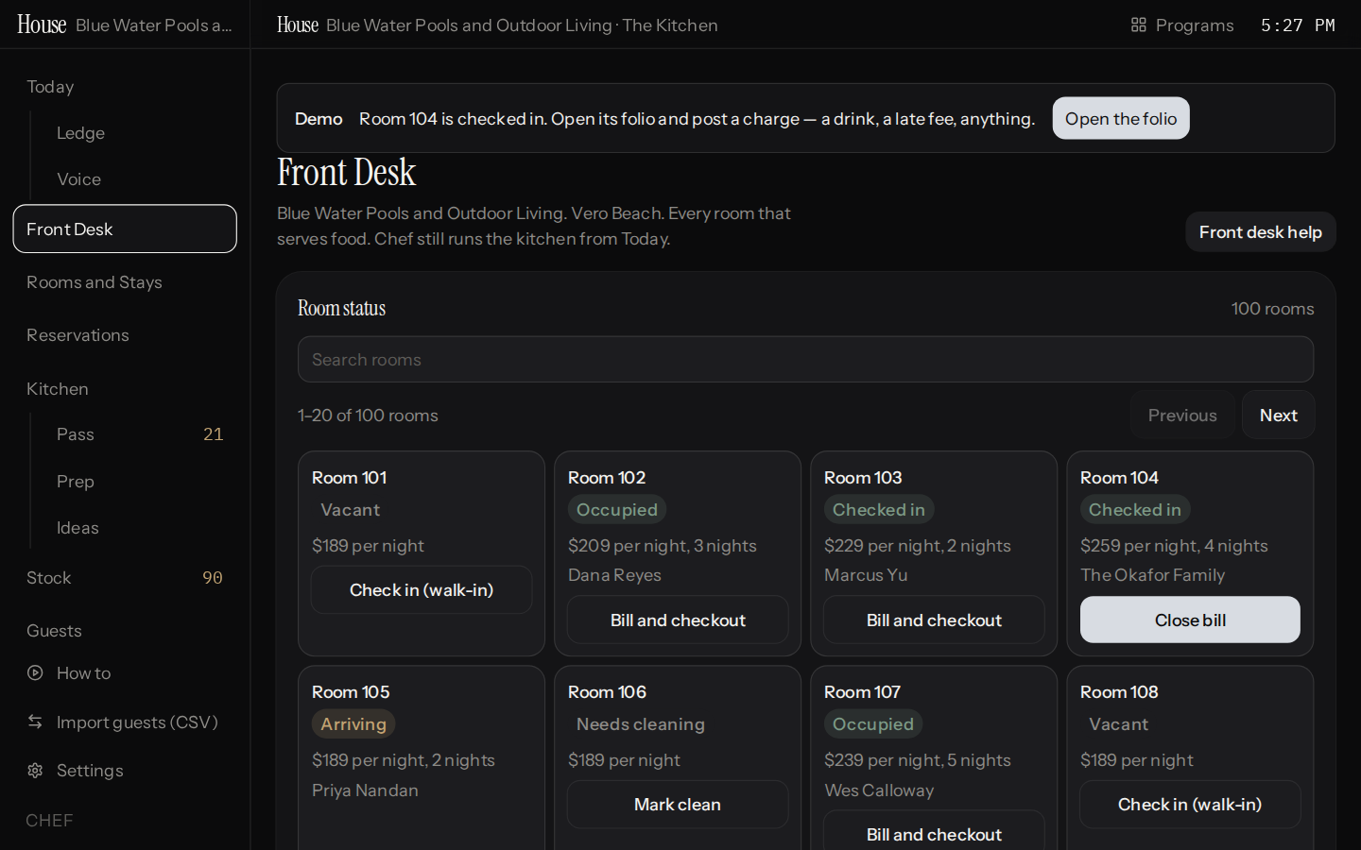Viewport: 1361px width, 850px height.
Task: Open the Kitchen section
Action: tap(58, 389)
